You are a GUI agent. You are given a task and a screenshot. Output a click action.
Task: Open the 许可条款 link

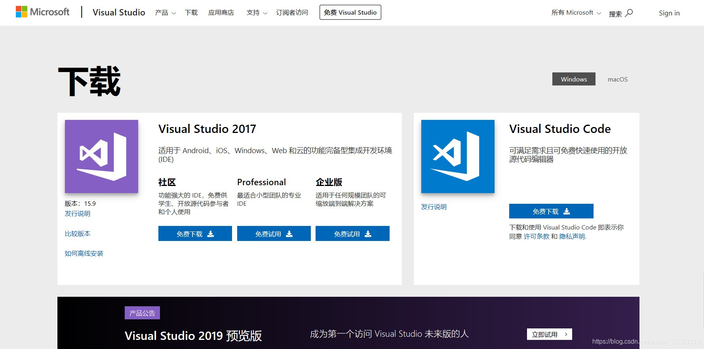pos(537,237)
